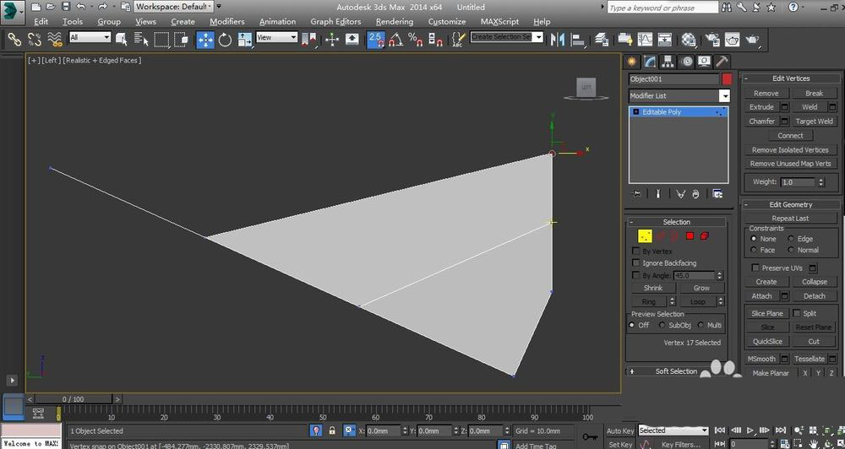
Task: Open the Rendering menu
Action: tap(394, 22)
